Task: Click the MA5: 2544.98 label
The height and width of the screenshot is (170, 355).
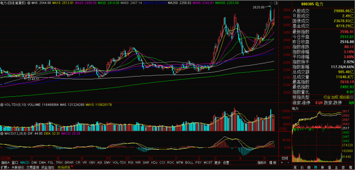Action: click(x=42, y=3)
